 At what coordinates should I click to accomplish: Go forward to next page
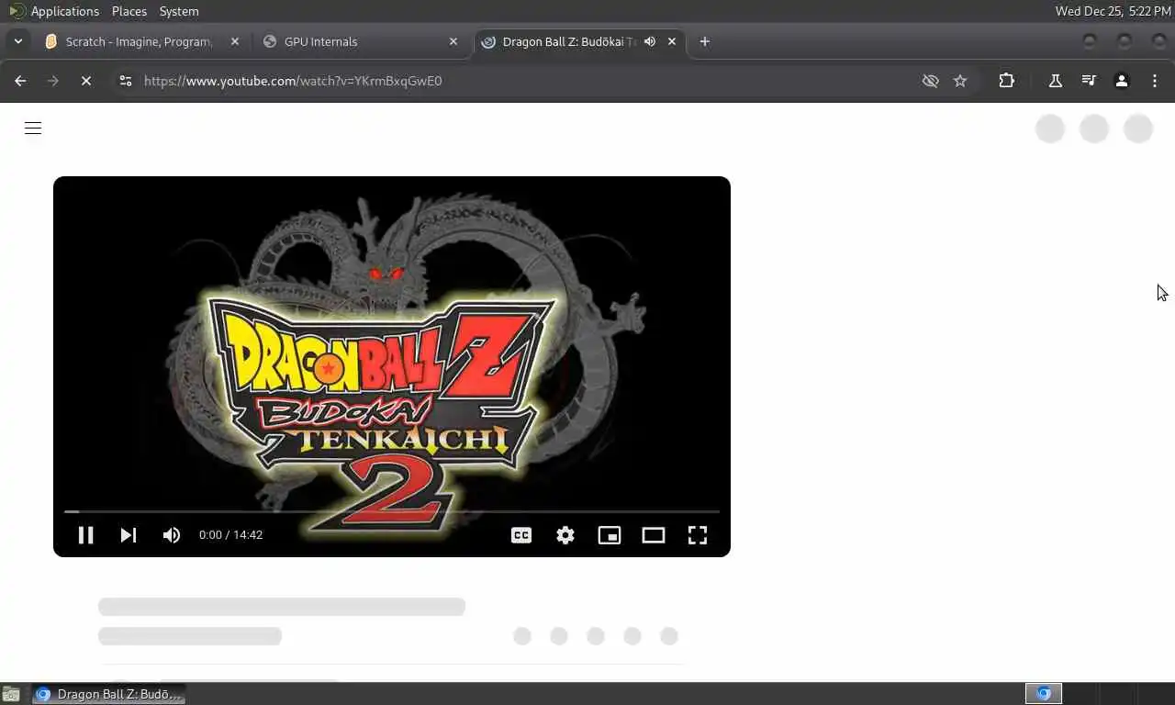point(53,81)
